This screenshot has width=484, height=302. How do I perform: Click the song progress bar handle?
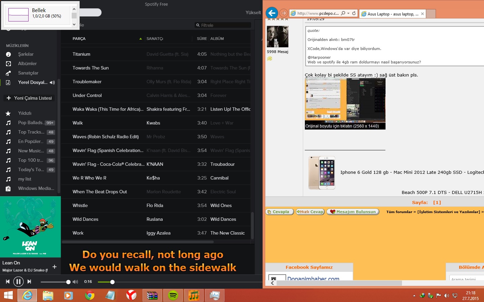click(112, 282)
